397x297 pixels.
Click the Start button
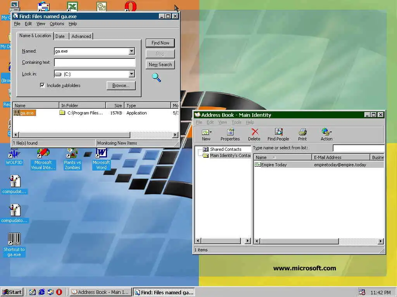[x=12, y=292]
